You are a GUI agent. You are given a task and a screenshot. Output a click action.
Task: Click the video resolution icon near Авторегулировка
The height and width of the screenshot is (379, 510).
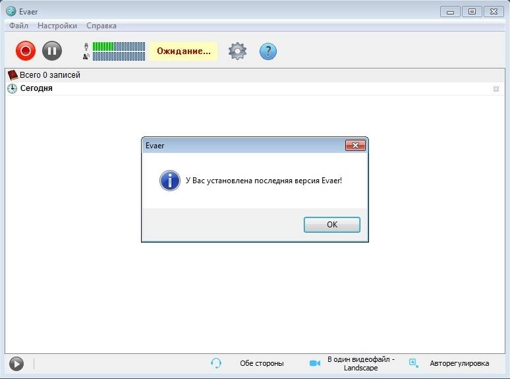pos(413,363)
